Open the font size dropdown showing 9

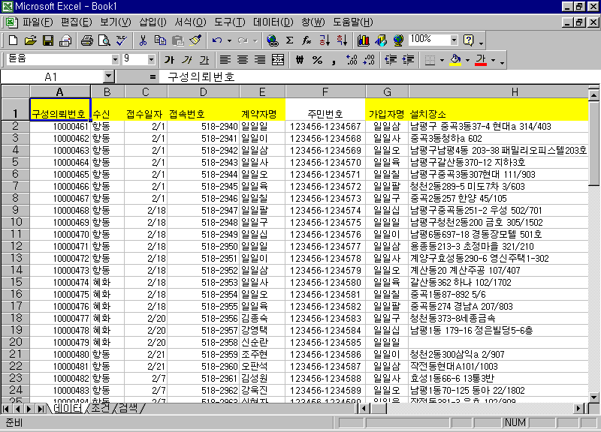[x=151, y=60]
